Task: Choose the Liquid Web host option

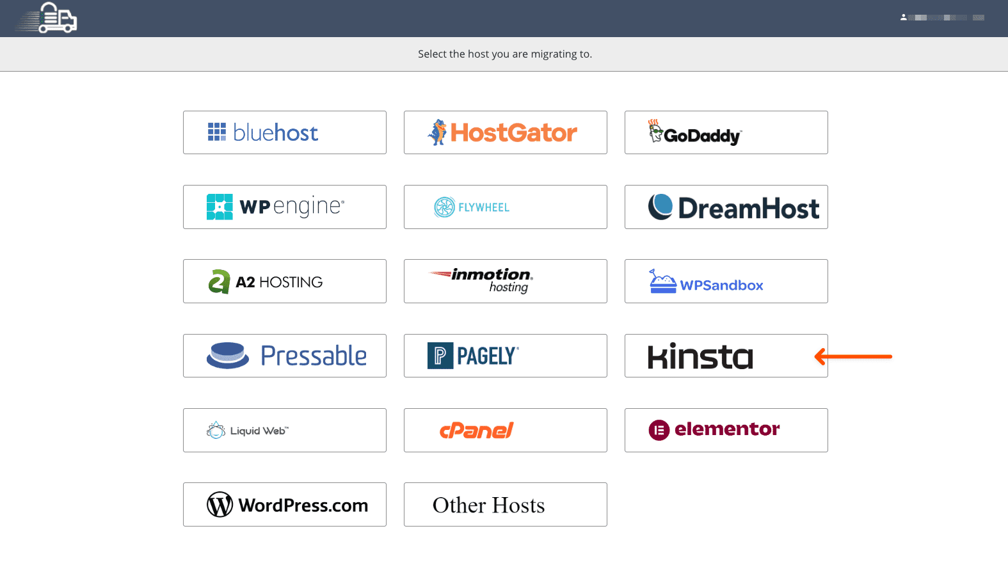Action: [284, 430]
